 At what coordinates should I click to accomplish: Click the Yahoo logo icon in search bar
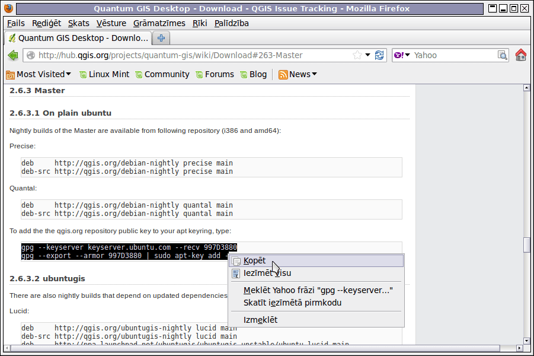pyautogui.click(x=399, y=55)
